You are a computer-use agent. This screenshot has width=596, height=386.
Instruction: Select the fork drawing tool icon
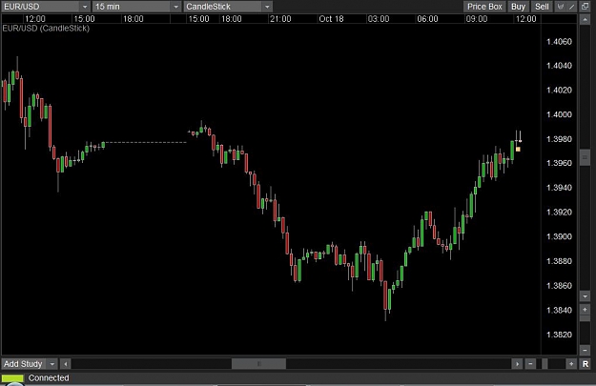pyautogui.click(x=561, y=7)
